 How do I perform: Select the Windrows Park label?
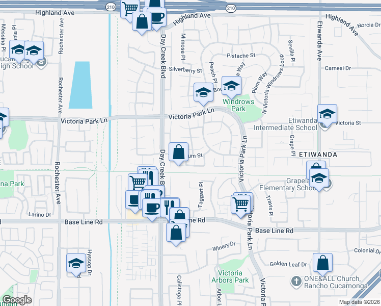coord(238,105)
